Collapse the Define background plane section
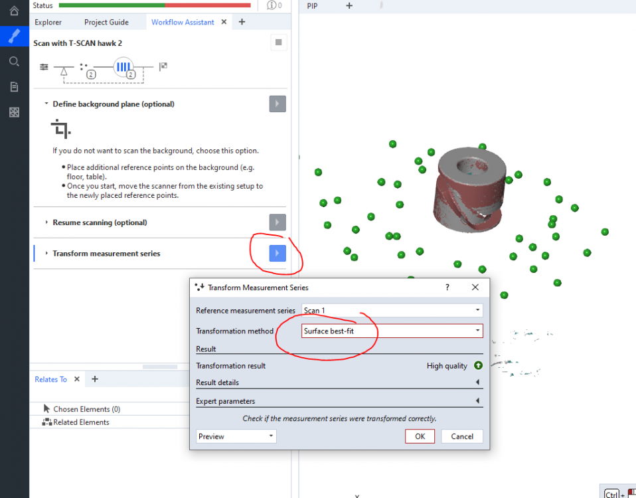636x498 pixels. (x=46, y=104)
